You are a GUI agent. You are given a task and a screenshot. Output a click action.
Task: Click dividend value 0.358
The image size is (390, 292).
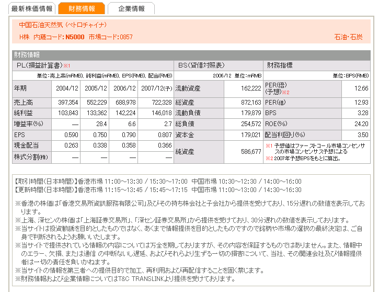(x=129, y=145)
